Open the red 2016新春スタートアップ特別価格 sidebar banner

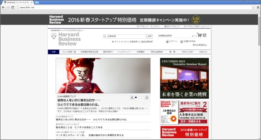click(x=184, y=132)
